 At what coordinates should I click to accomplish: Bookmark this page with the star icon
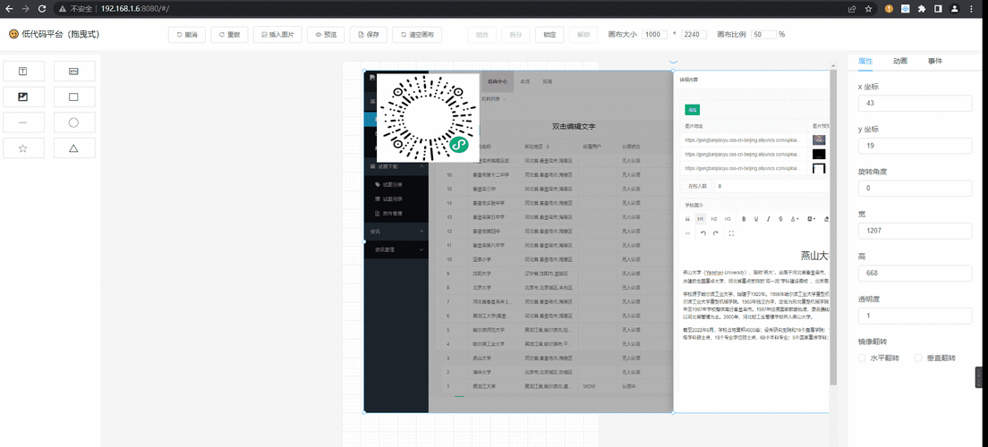point(868,9)
